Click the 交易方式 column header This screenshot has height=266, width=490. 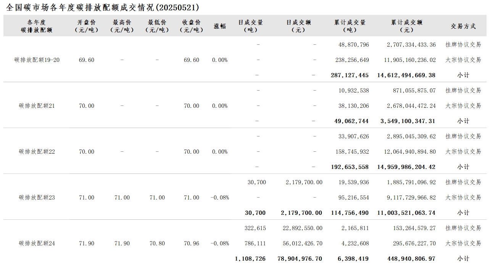(x=463, y=26)
